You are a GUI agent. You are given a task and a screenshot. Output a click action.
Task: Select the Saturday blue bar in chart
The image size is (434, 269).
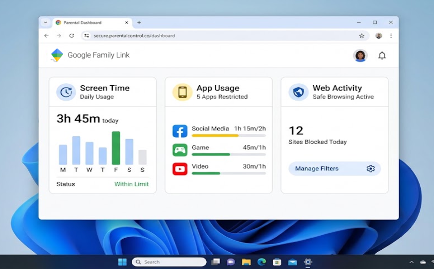(x=129, y=152)
